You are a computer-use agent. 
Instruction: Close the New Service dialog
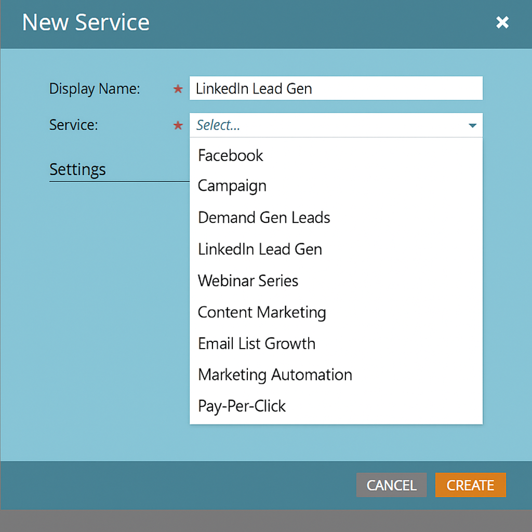502,22
